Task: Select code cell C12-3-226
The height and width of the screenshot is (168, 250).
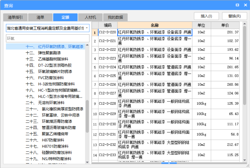Action: pos(108,85)
